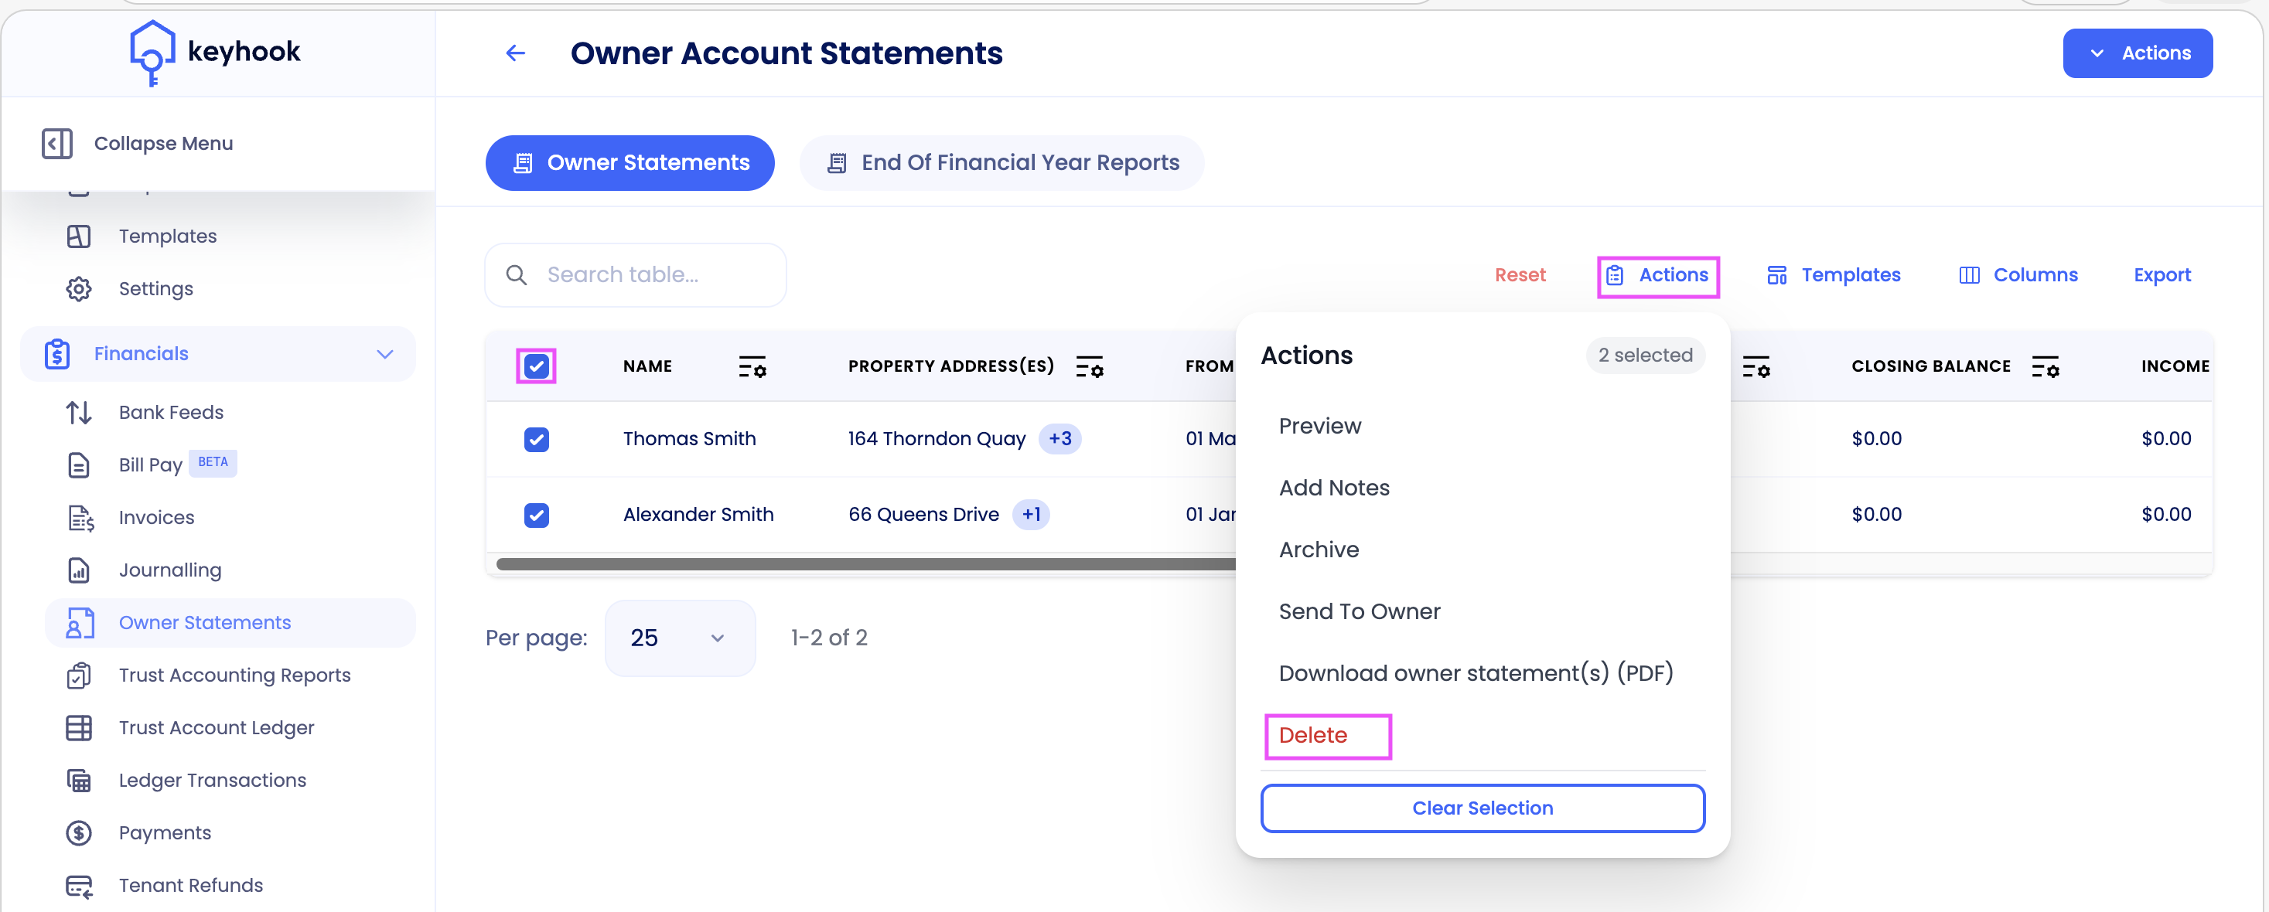Open filter settings for Name column
This screenshot has height=912, width=2269.
tap(752, 367)
